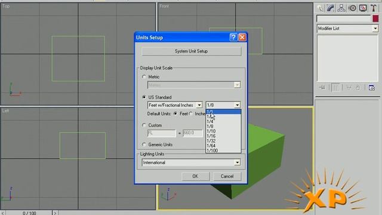Open the Modify command panel tab
The width and height of the screenshot is (382, 215).
tap(331, 8)
